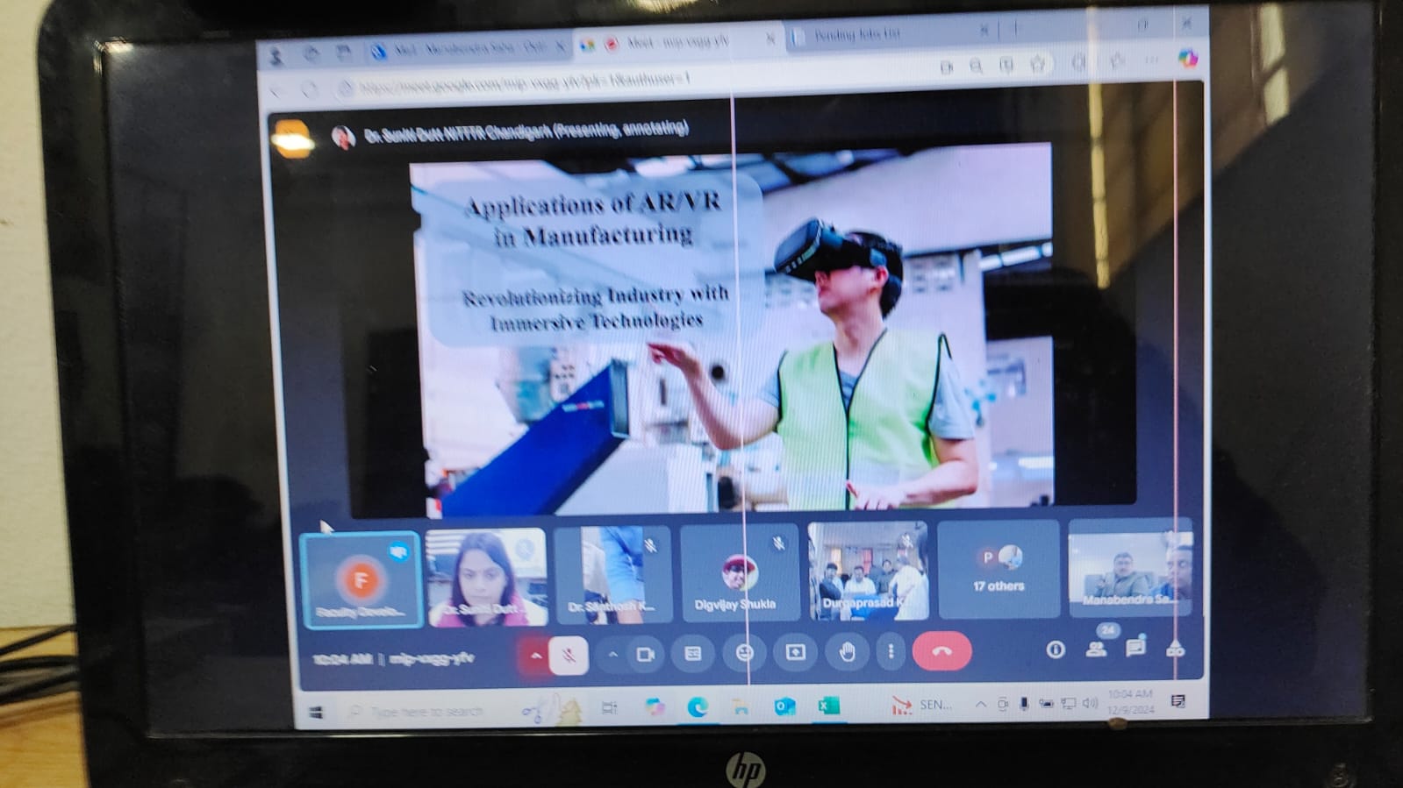
Task: Click the present screen icon
Action: 795,653
